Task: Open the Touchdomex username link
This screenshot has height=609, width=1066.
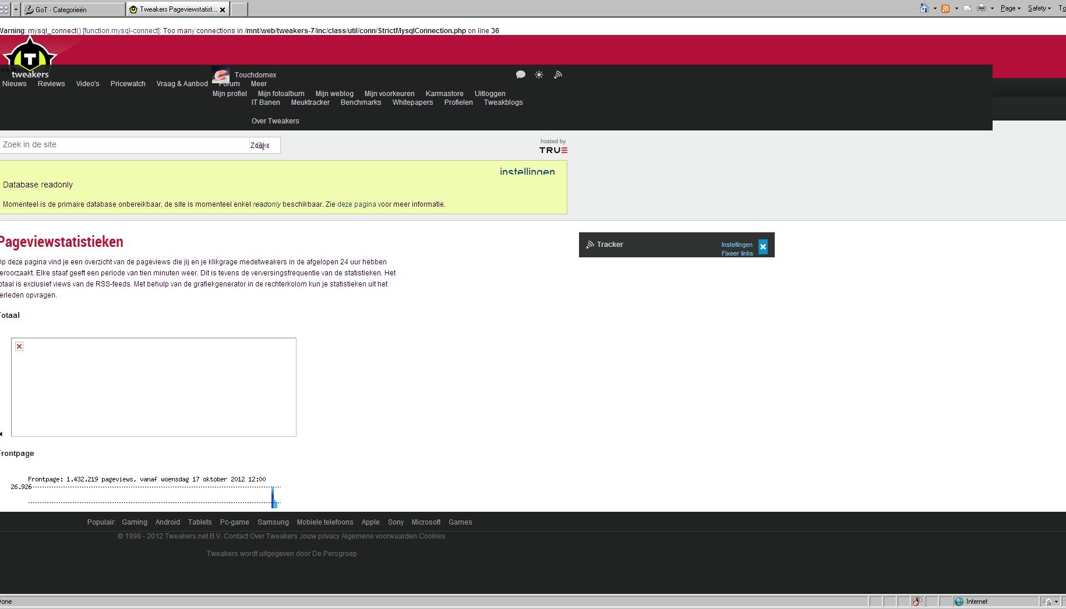Action: tap(256, 75)
